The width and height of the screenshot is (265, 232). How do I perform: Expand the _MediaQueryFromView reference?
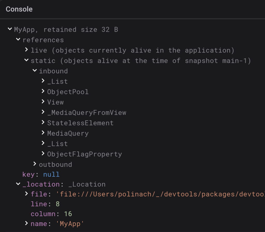(x=43, y=112)
